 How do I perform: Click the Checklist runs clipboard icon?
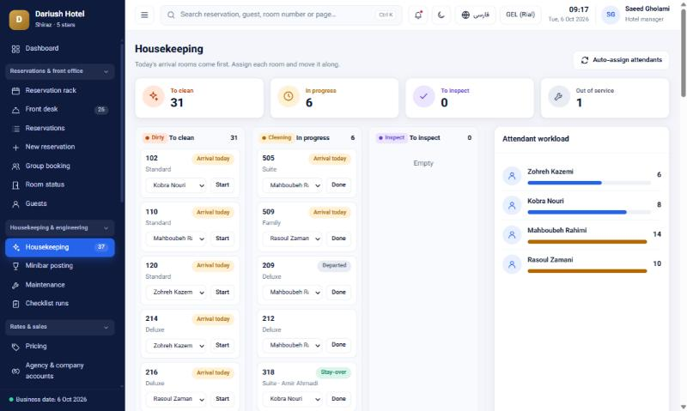point(15,304)
